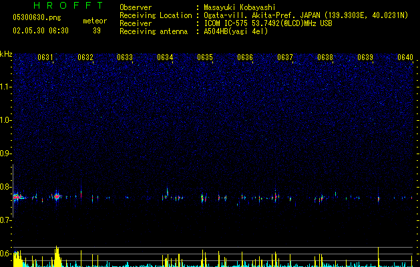
Task: Click the 1.0 frequency axis label
Action: [x=6, y=120]
